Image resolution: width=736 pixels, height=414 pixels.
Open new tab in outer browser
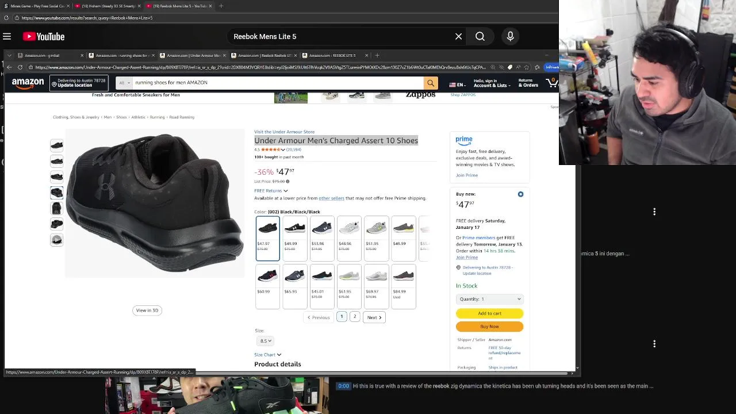(x=221, y=6)
